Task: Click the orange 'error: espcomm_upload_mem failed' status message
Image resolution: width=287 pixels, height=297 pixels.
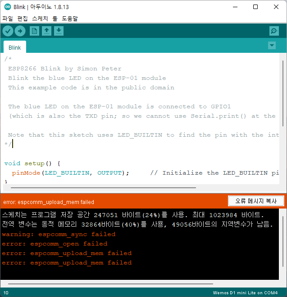Action: click(49, 202)
